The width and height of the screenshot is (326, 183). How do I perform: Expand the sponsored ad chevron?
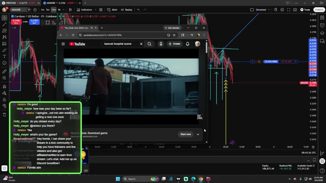pos(198,134)
